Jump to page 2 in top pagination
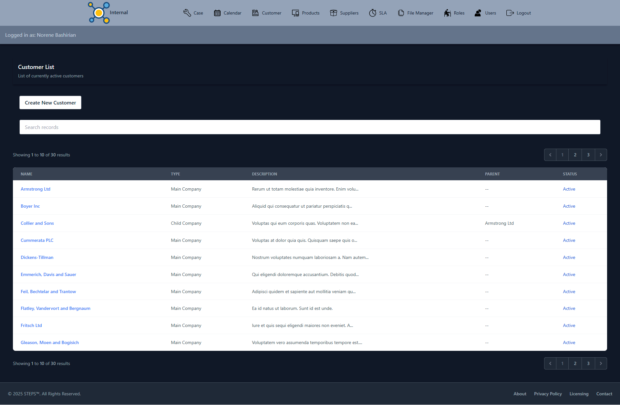This screenshot has height=405, width=620. [575, 155]
